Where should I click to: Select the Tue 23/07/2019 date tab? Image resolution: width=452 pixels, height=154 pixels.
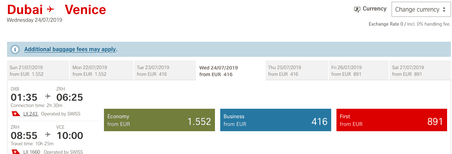[x=164, y=71]
